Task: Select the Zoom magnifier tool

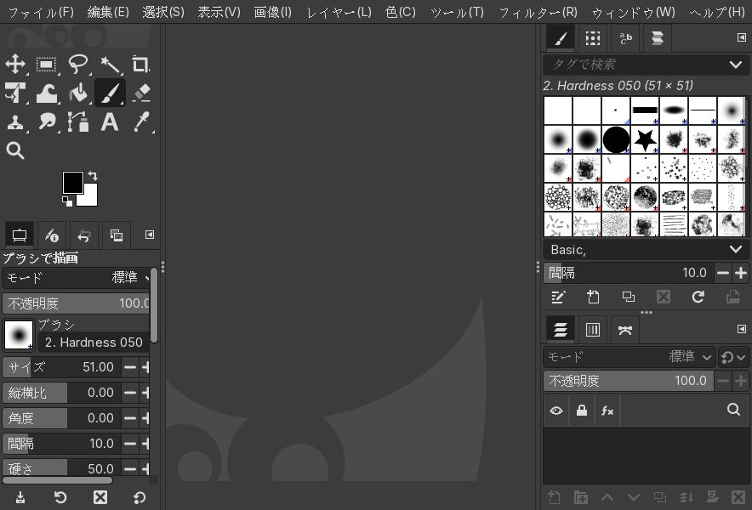Action: point(15,150)
